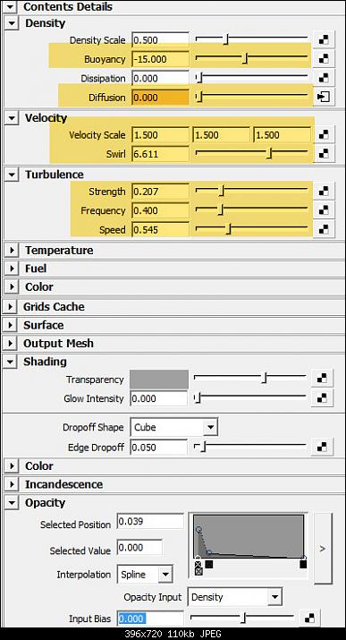The height and width of the screenshot is (640, 346).
Task: Click the map button beside Edge Dropoff
Action: [322, 447]
